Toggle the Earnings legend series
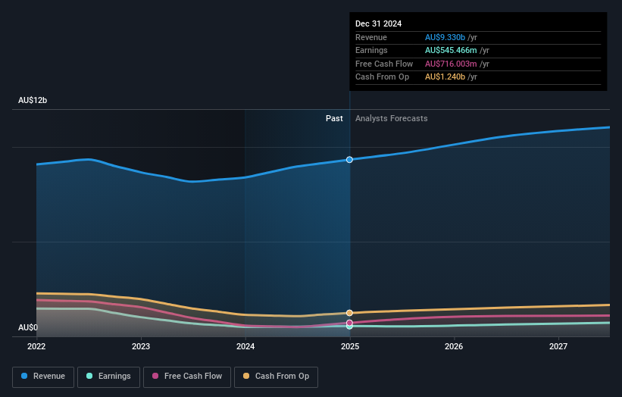 coord(108,377)
